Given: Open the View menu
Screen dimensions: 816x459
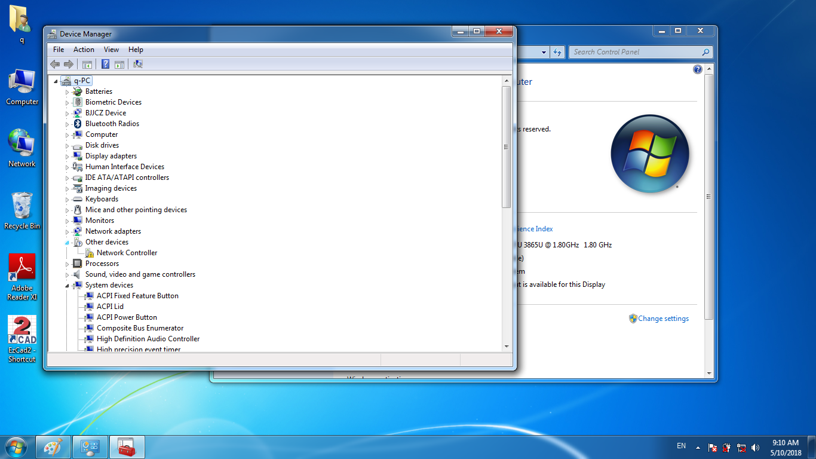Looking at the screenshot, I should 111,50.
